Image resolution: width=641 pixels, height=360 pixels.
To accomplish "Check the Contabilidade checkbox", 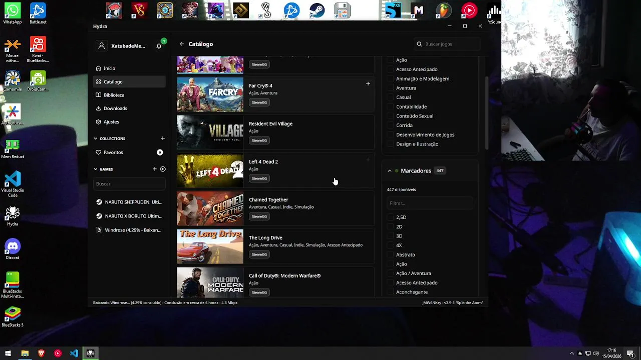I will click(x=390, y=106).
